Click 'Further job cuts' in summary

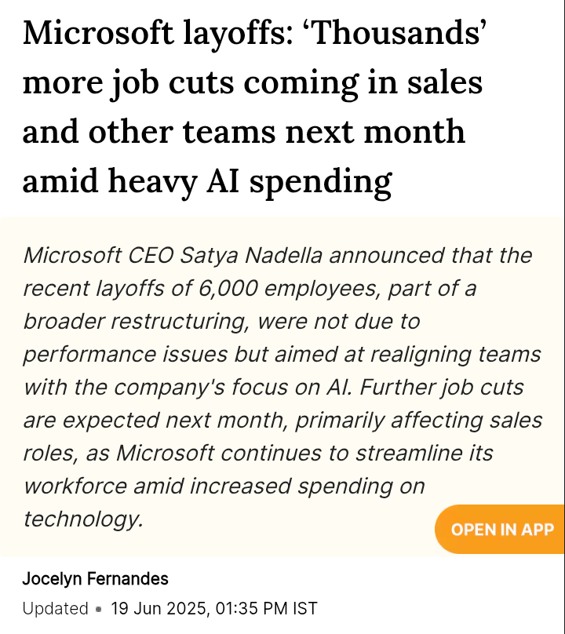point(441,388)
